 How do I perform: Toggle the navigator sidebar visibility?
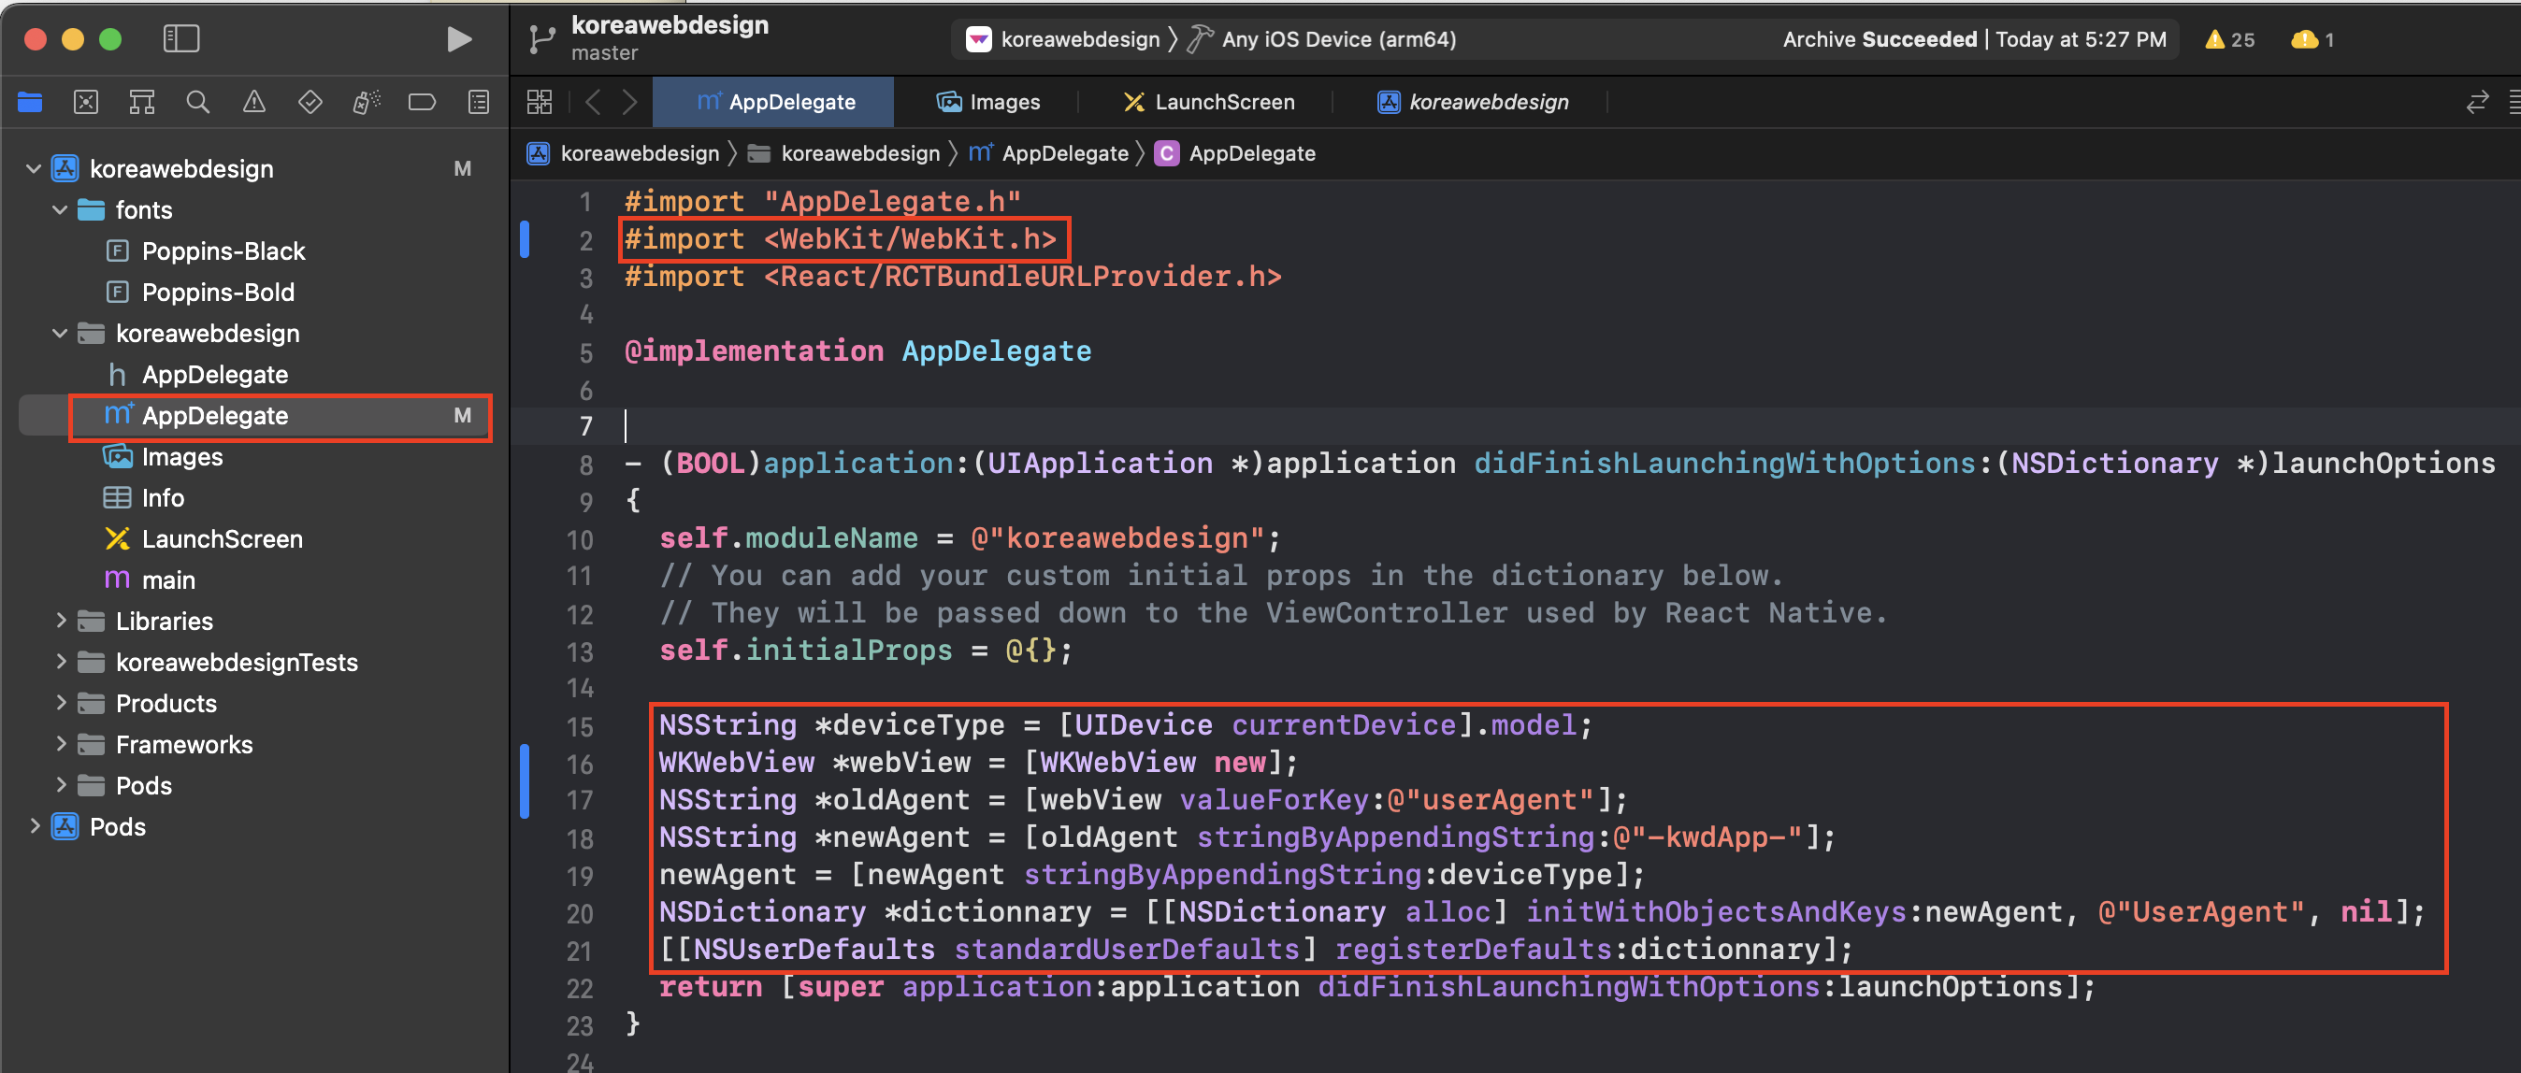181,39
